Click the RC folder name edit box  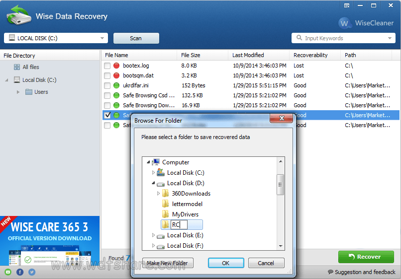[x=179, y=224]
